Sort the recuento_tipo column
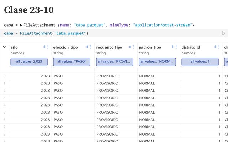The height and width of the screenshot is (142, 228). click(x=130, y=47)
